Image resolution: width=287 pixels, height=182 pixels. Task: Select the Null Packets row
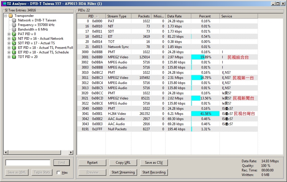click(x=167, y=129)
